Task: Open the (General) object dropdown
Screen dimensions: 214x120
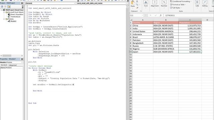Action: pos(75,3)
